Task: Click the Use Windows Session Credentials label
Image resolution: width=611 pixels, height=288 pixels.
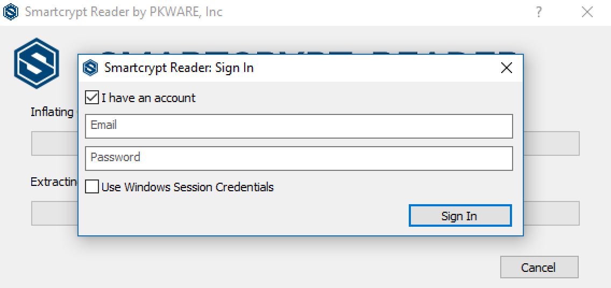Action: click(187, 187)
